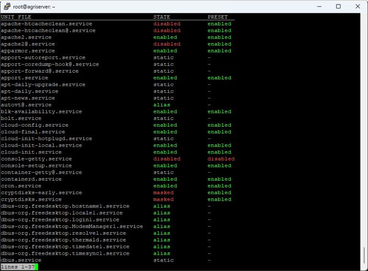368x271 pixels.
Task: Select apache-htcacheclean@.service text
Action: (48, 31)
